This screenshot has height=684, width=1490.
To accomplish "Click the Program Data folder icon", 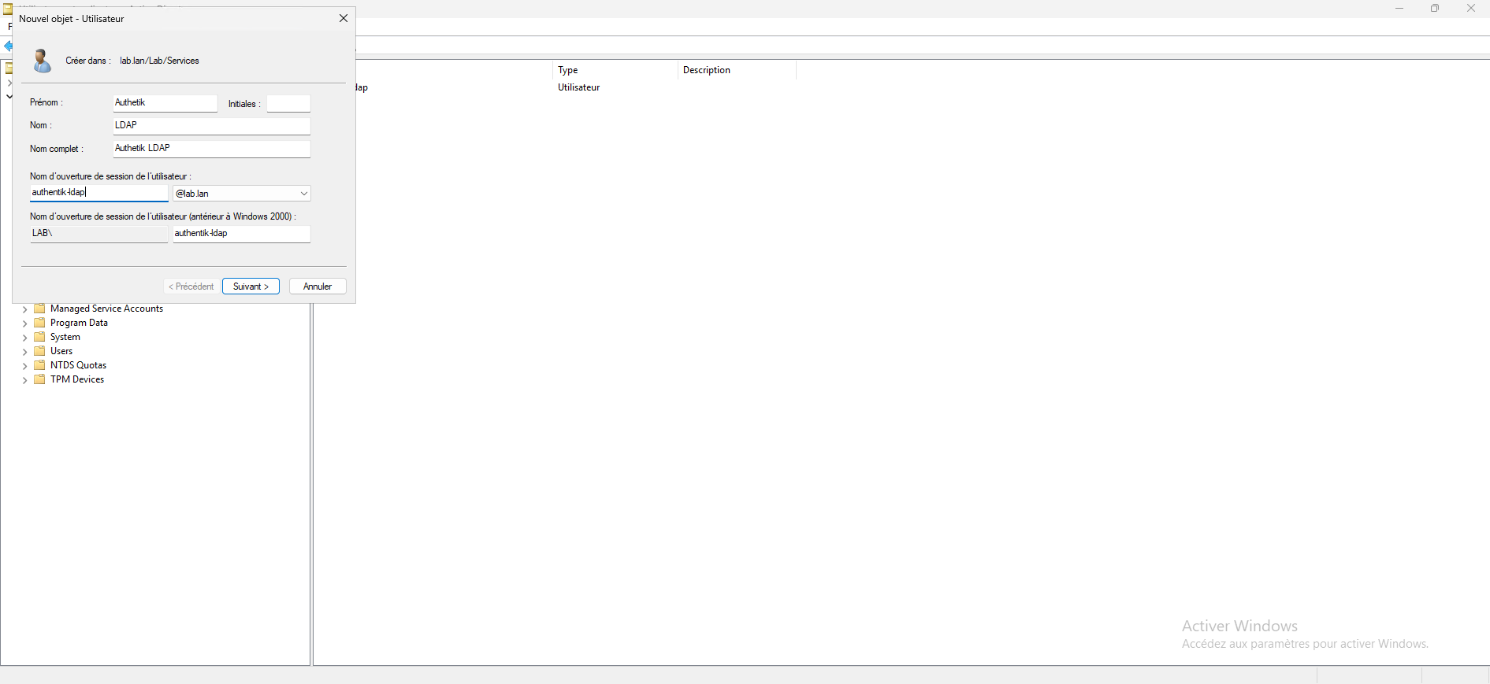I will tap(39, 323).
